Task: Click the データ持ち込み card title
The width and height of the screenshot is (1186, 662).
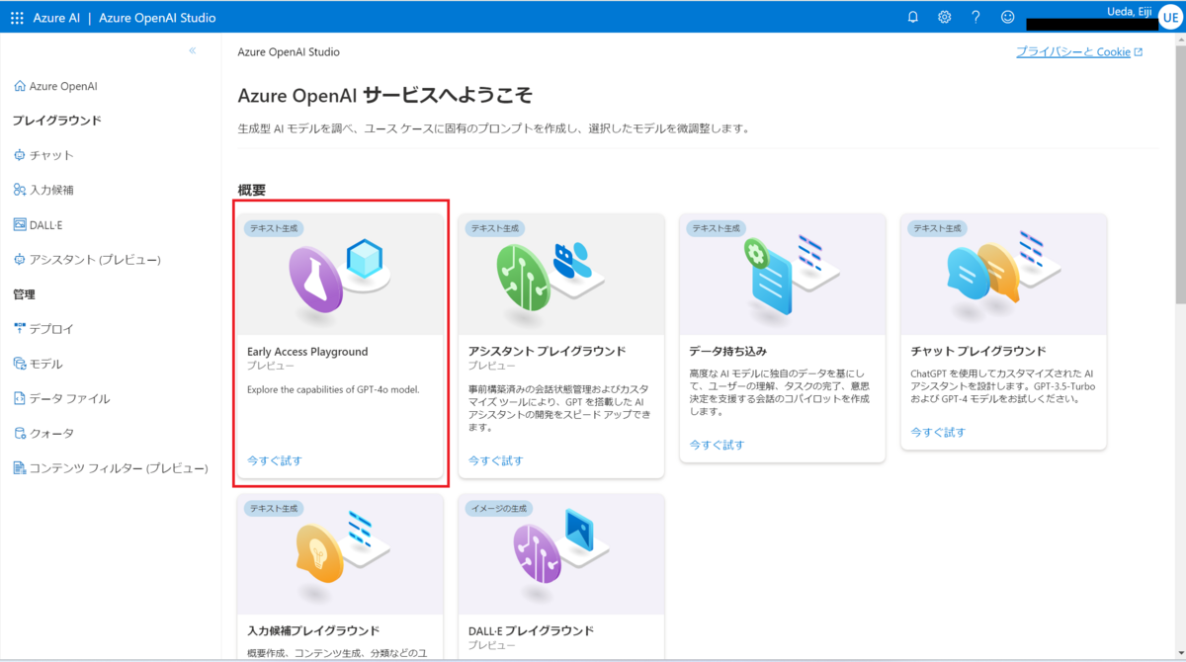Action: tap(728, 351)
